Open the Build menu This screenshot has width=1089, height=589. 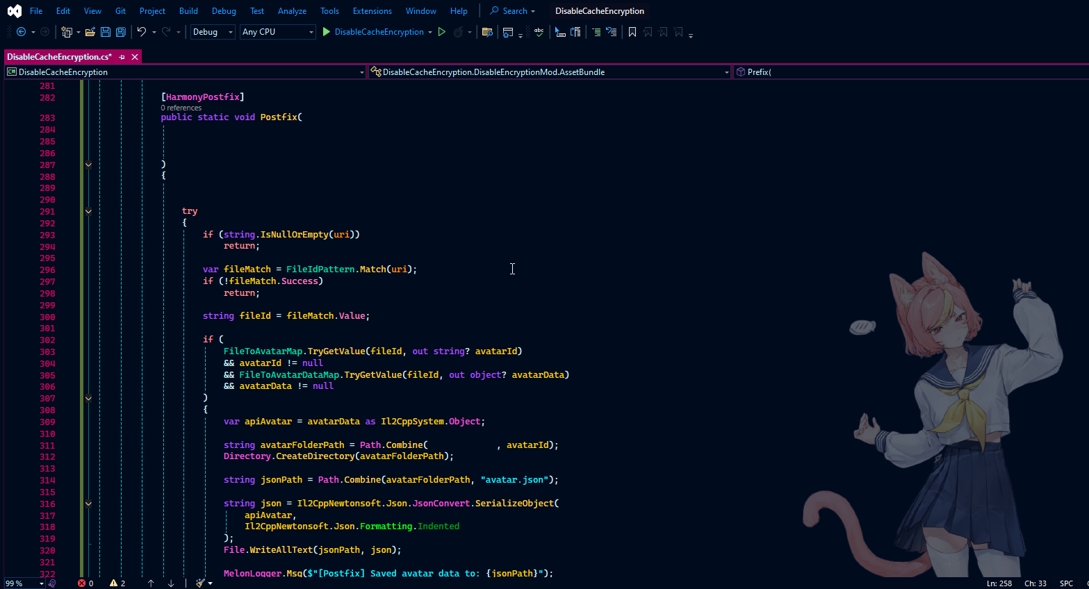(x=188, y=11)
